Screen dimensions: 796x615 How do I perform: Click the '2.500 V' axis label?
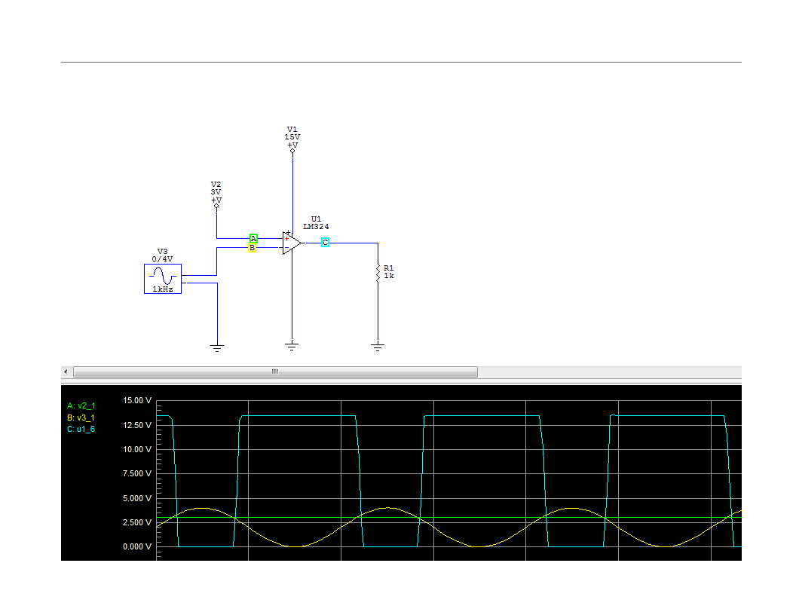click(137, 522)
